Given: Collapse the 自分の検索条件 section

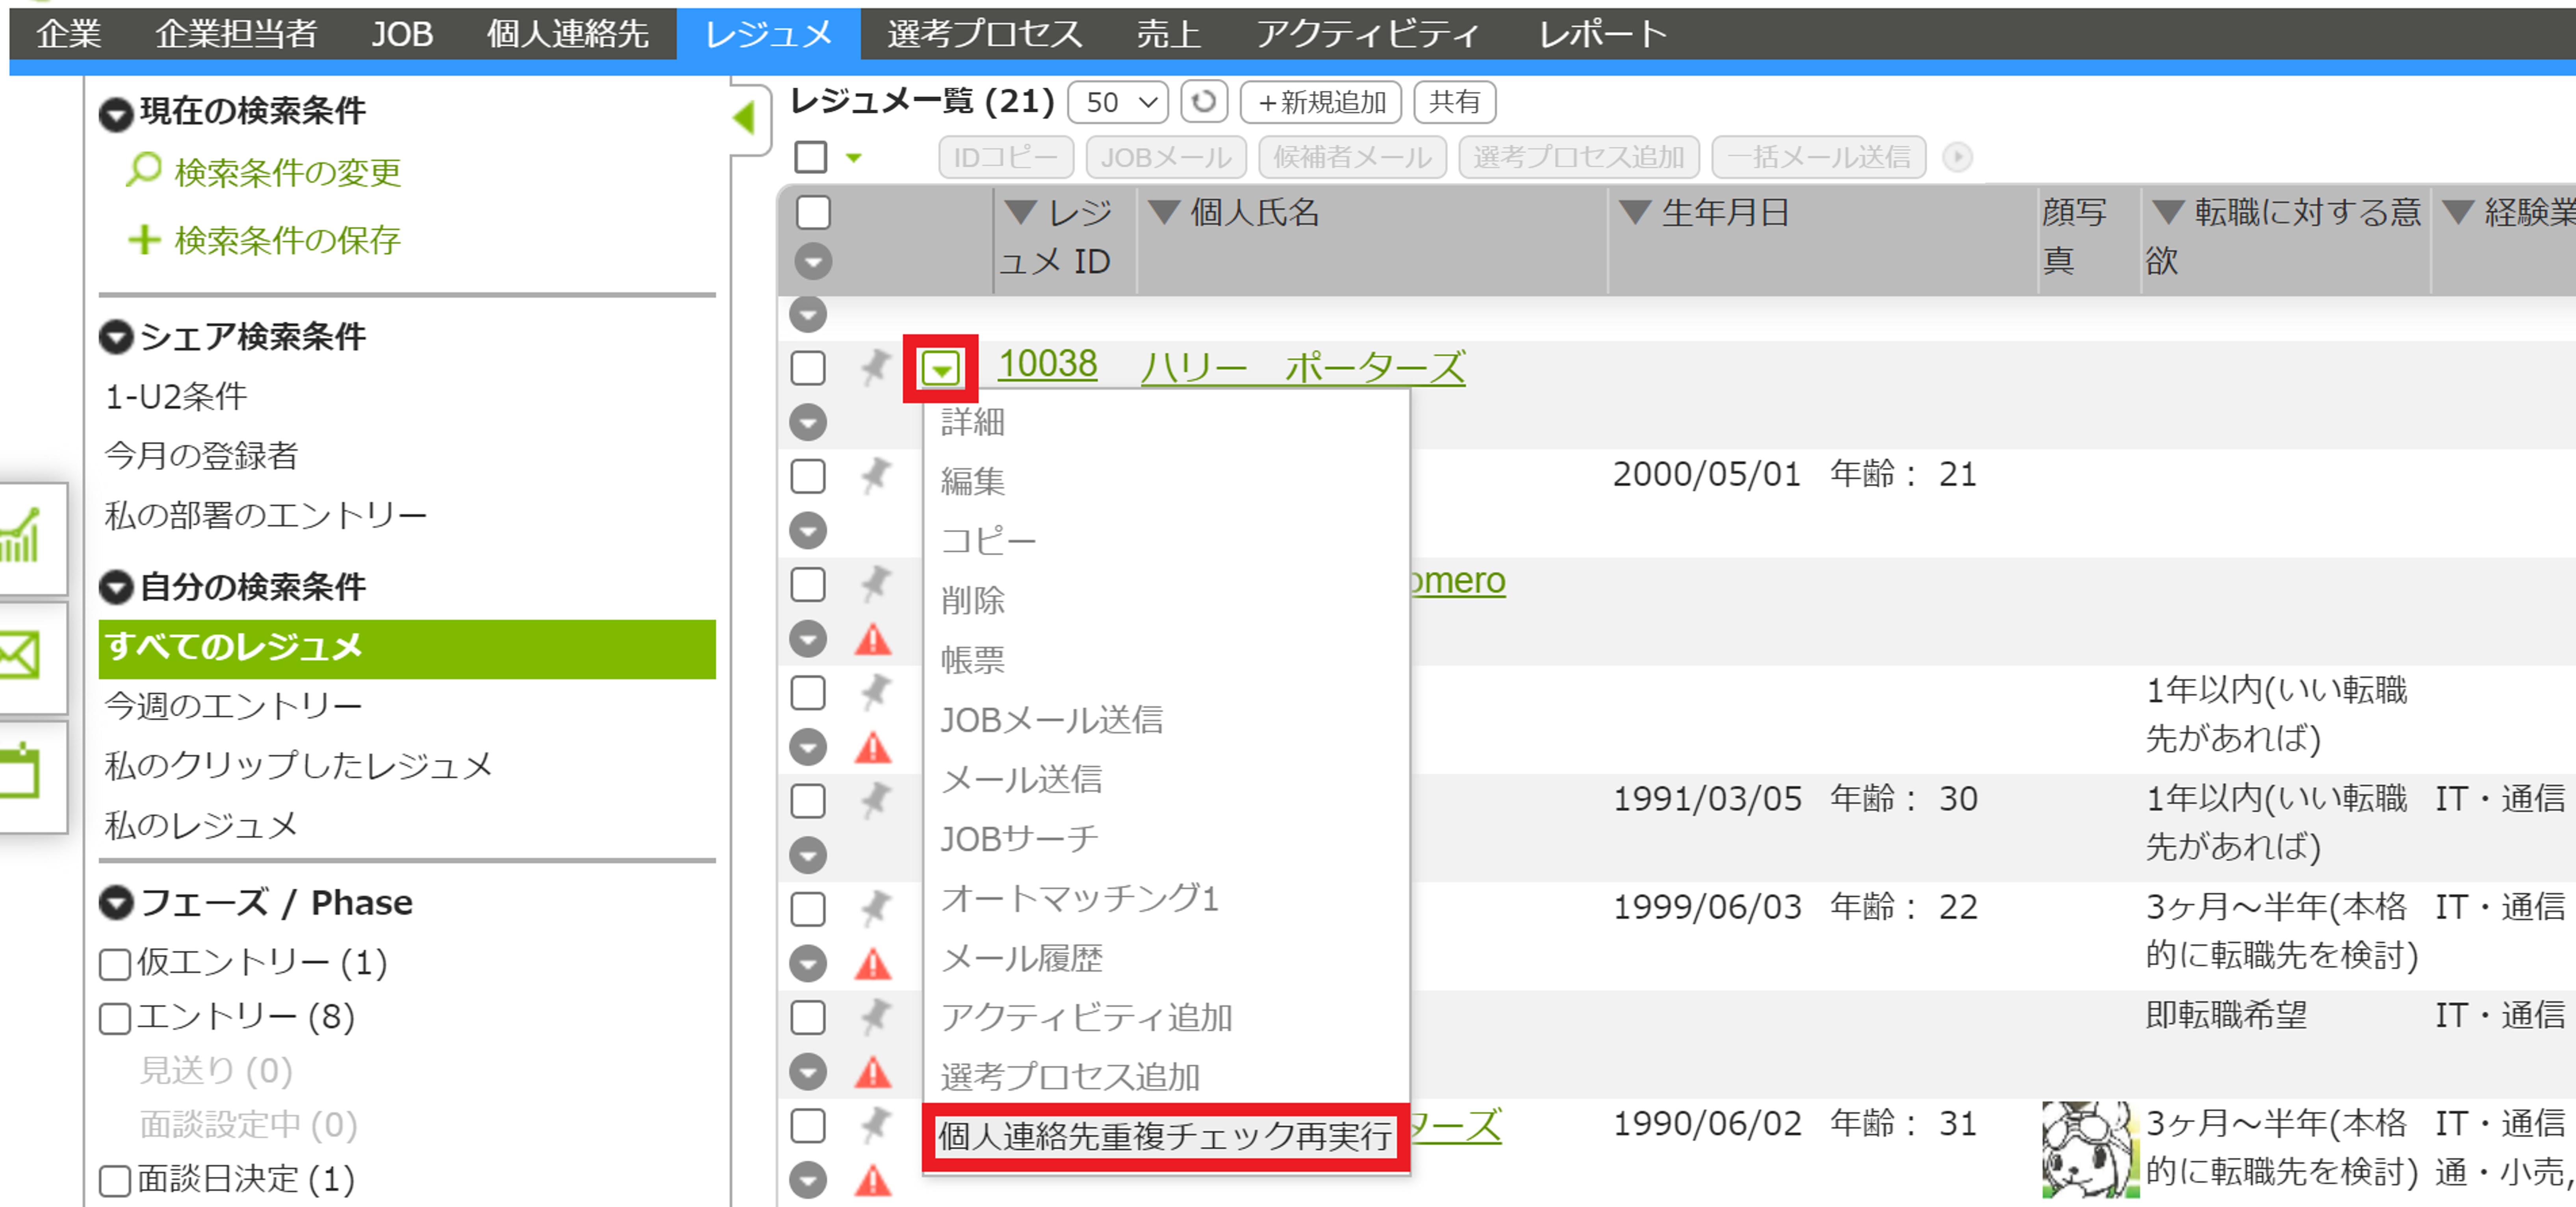Looking at the screenshot, I should (x=116, y=587).
